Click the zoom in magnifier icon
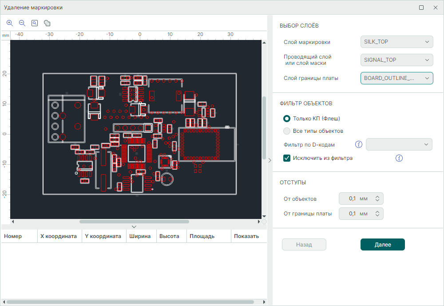The width and height of the screenshot is (444, 306). (x=10, y=23)
